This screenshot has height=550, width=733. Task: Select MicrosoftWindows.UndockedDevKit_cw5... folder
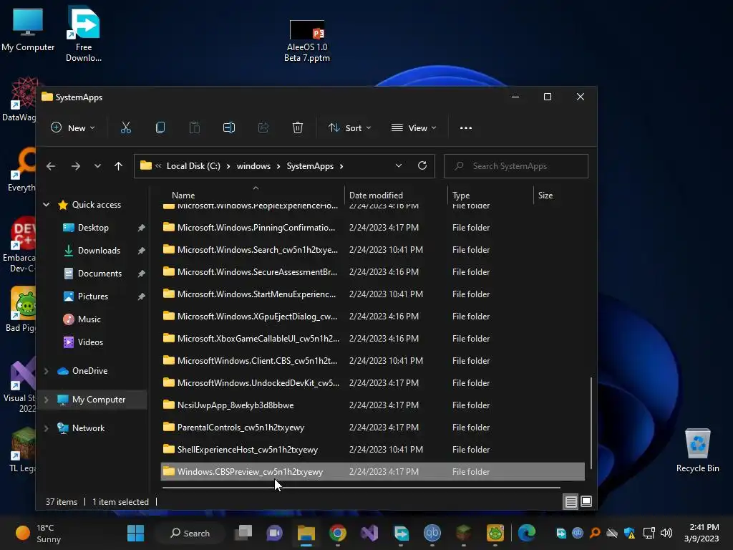373,383
